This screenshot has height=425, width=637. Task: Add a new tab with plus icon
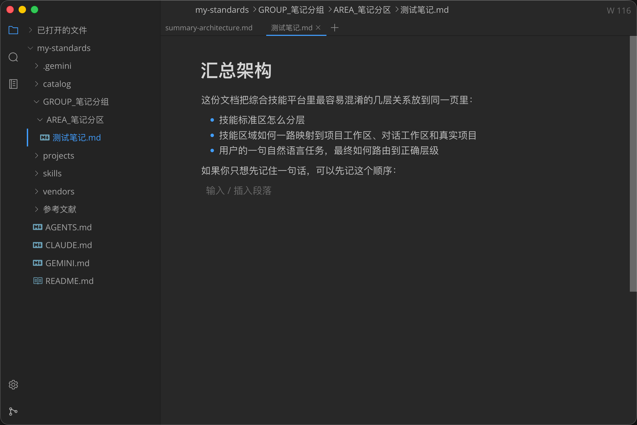(x=335, y=28)
